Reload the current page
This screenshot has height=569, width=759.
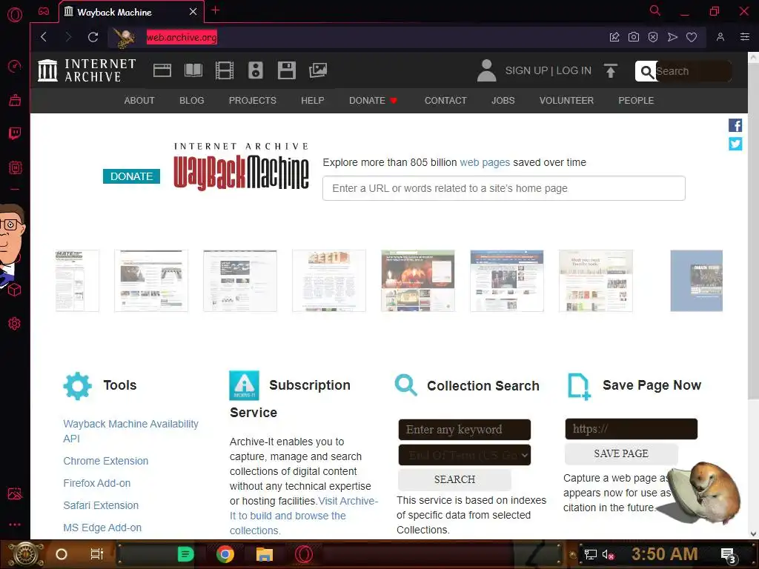click(x=93, y=37)
